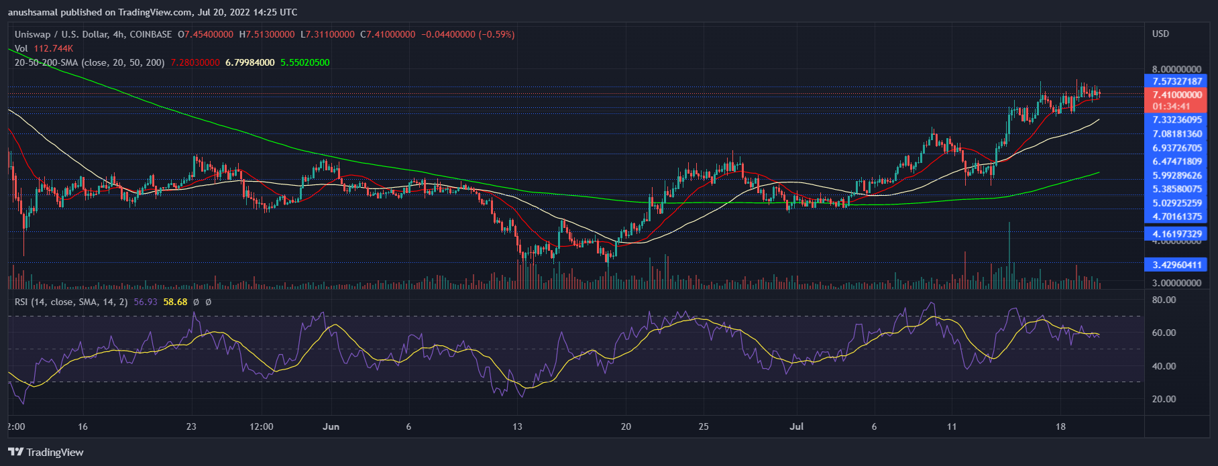The width and height of the screenshot is (1218, 466).
Task: Click the Jul date label on time axis
Action: click(x=797, y=426)
